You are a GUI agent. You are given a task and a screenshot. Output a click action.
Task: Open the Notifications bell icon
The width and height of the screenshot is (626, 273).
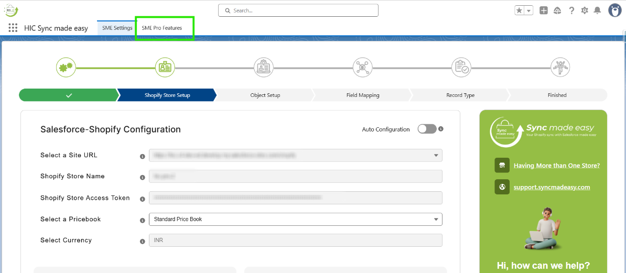click(x=597, y=10)
